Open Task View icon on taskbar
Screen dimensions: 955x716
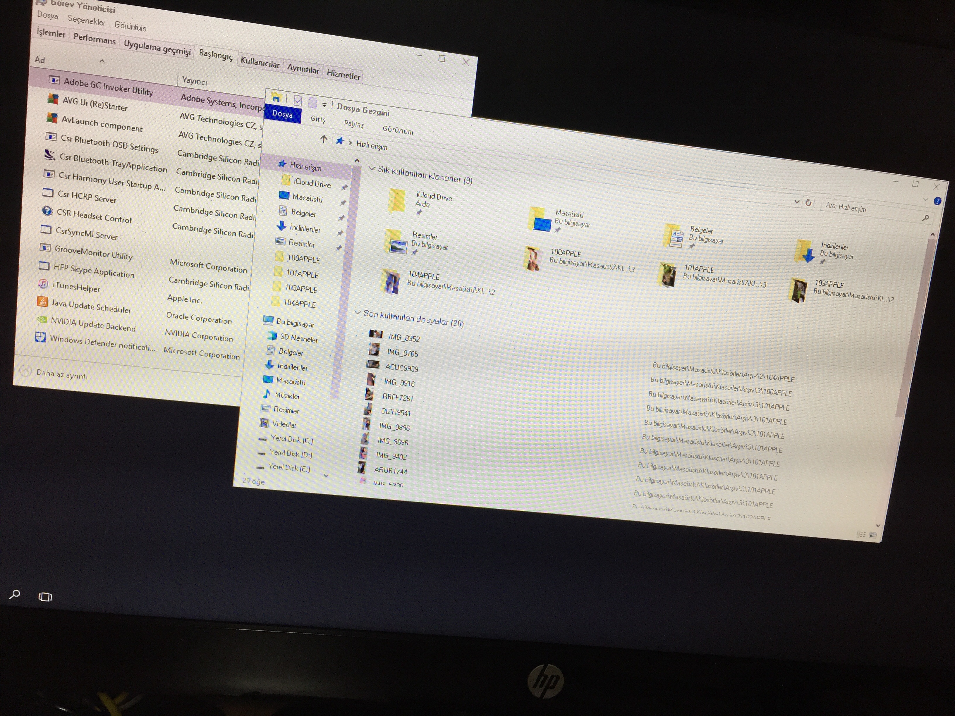pos(45,596)
